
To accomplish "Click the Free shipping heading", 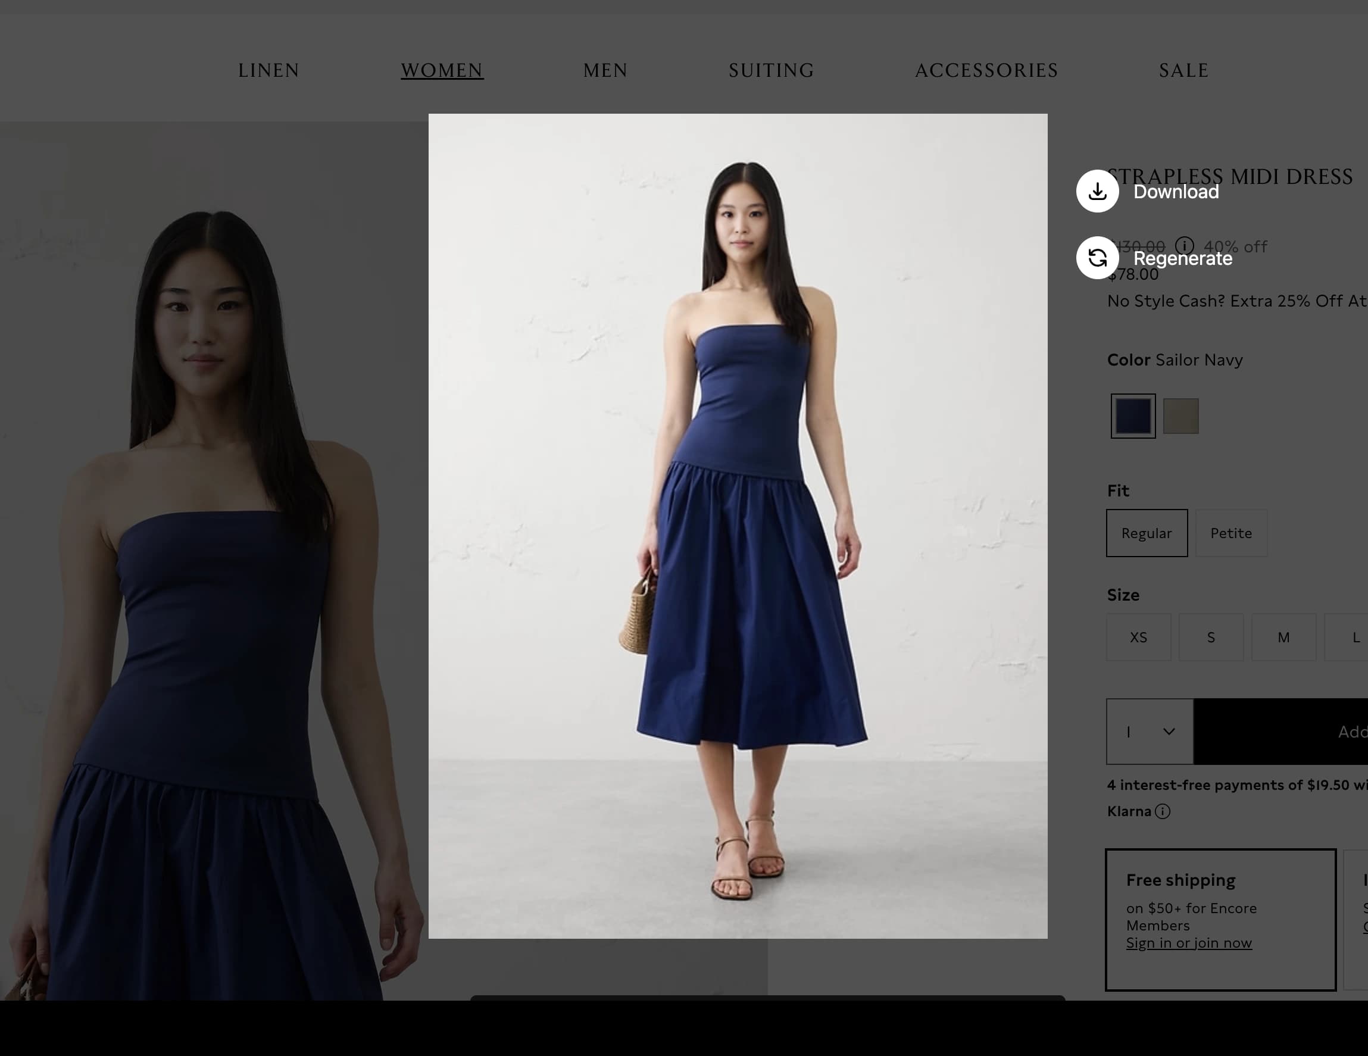I will click(1180, 880).
